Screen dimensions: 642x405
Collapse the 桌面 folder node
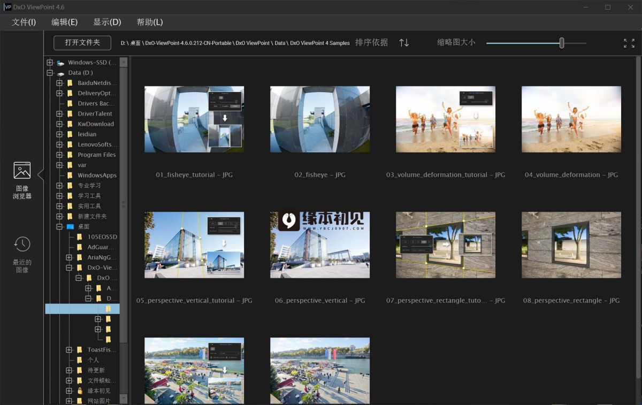pyautogui.click(x=59, y=226)
